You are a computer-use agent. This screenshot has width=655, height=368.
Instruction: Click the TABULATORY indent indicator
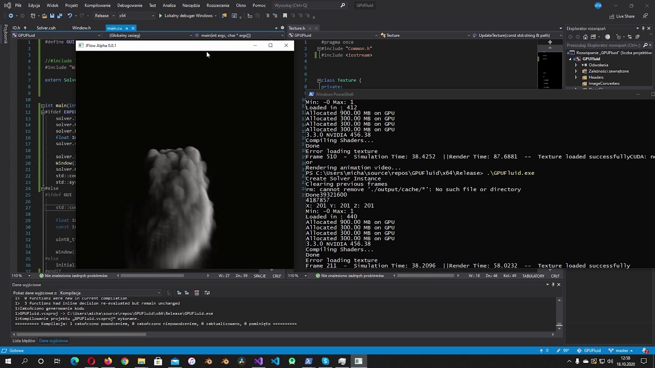[x=533, y=276]
